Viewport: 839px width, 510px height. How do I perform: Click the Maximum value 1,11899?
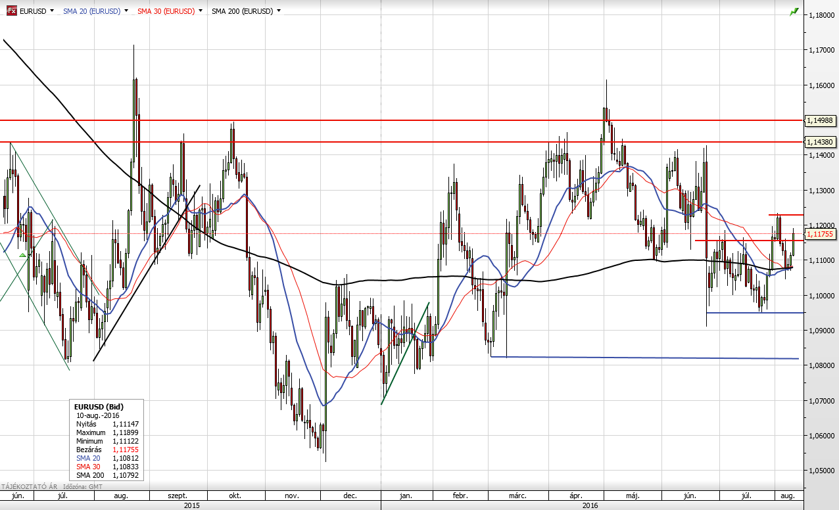(126, 432)
